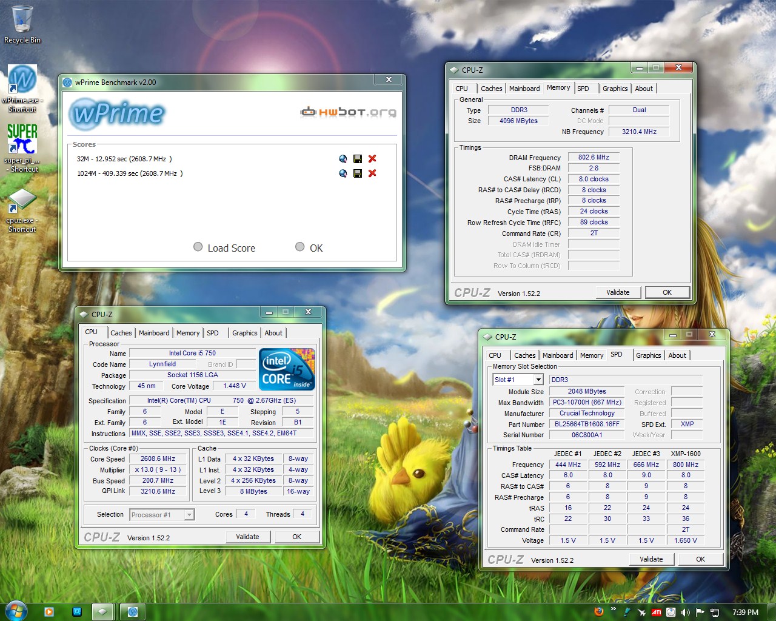
Task: Click the Serial Number 06C800A1 value
Action: tap(587, 435)
